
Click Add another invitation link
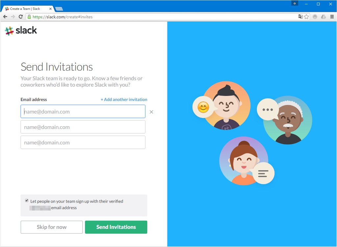pos(124,100)
